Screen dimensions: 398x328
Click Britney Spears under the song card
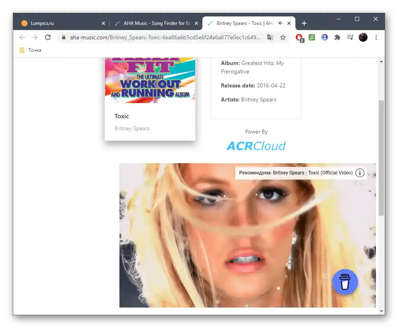tap(132, 128)
